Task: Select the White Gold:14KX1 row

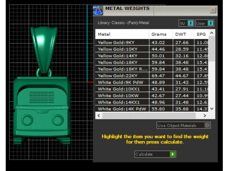Action: 152,102
